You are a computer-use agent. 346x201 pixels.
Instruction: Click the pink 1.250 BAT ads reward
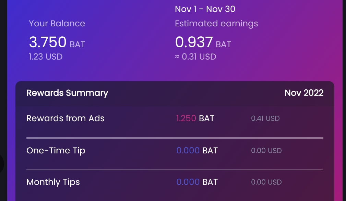195,118
